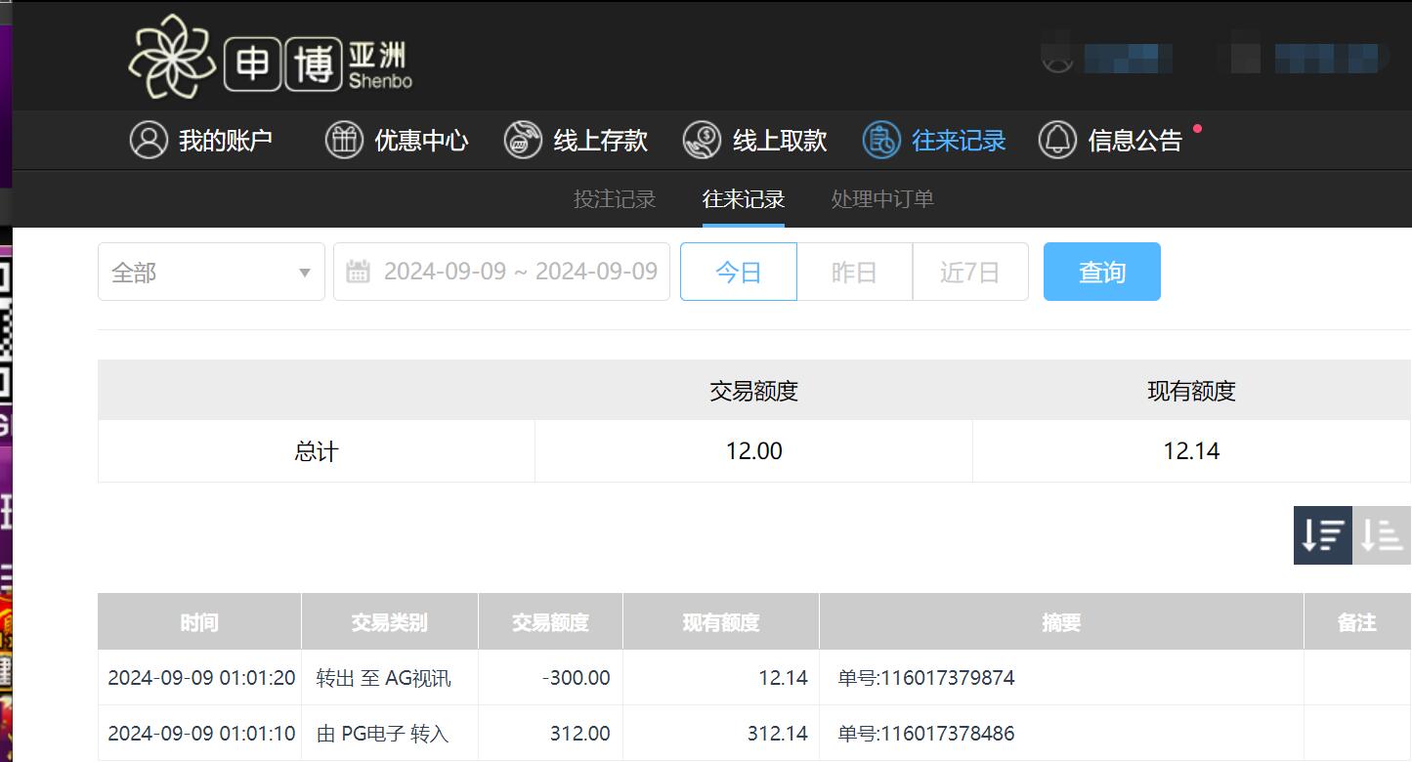Select the 今日 date filter
Screen dimensions: 1412x762
click(x=738, y=272)
